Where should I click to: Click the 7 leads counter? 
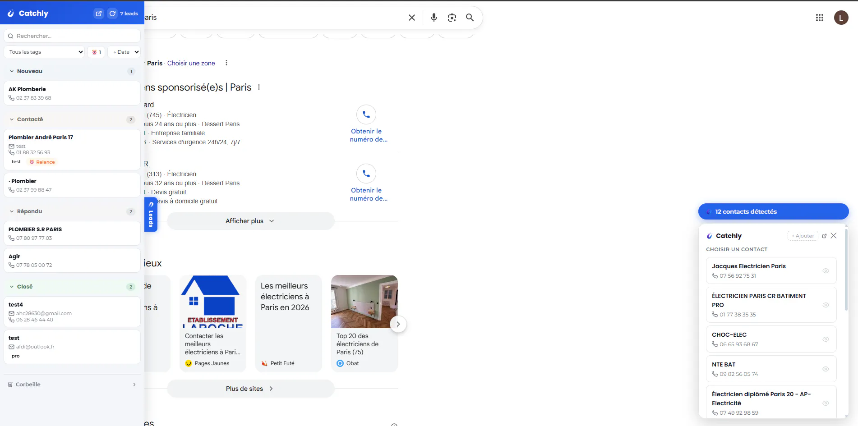129,14
